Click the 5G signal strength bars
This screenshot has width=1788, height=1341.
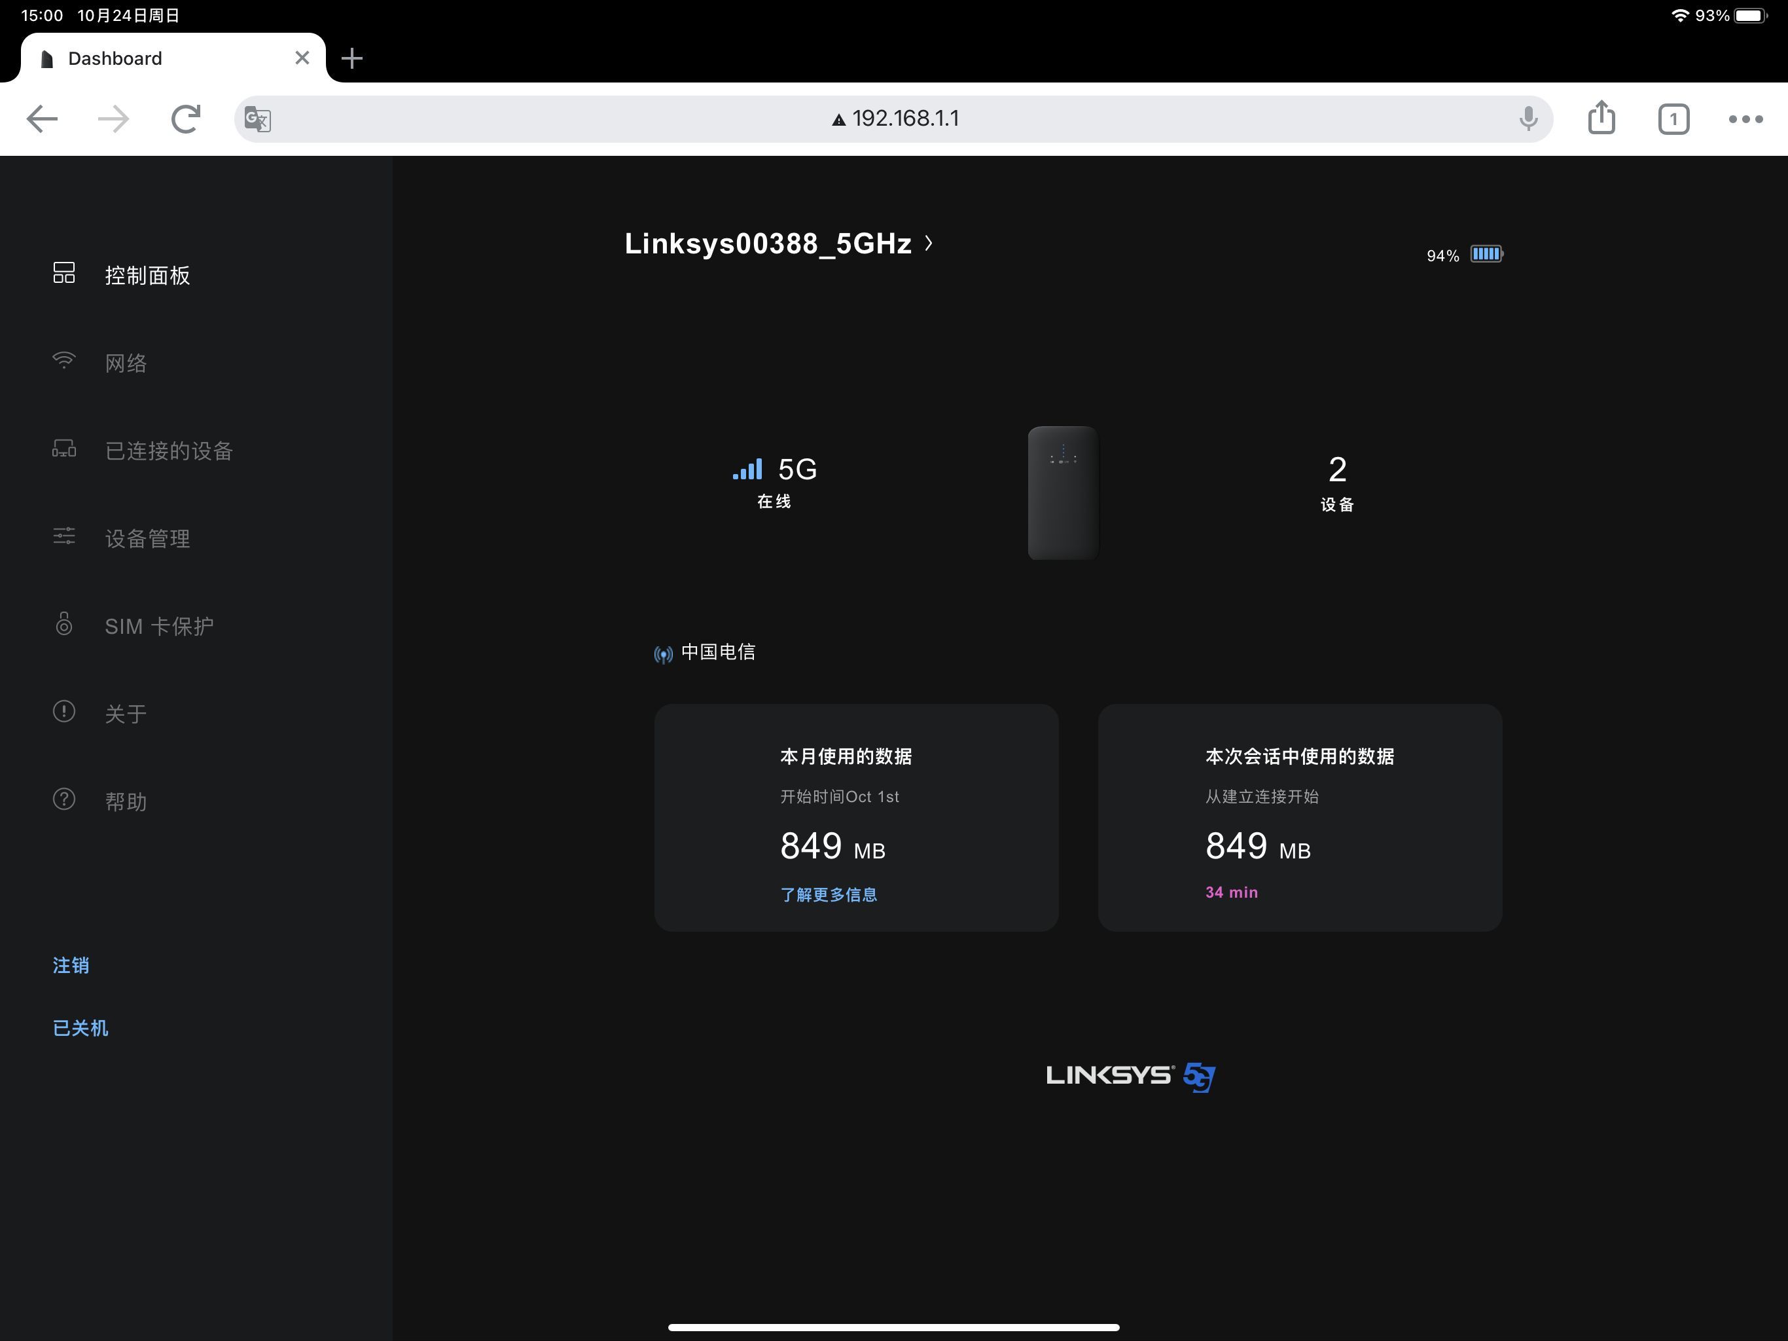747,469
